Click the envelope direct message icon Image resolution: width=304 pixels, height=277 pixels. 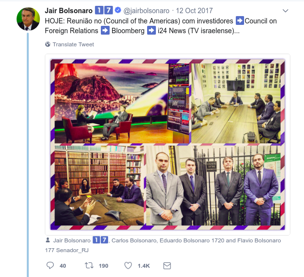(167, 266)
